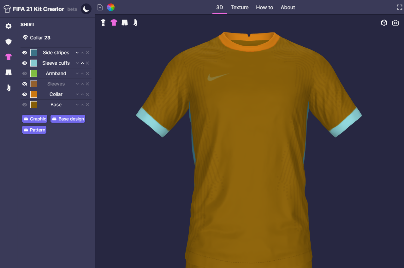
Task: Hide the Side stripes layer
Action: [25, 53]
